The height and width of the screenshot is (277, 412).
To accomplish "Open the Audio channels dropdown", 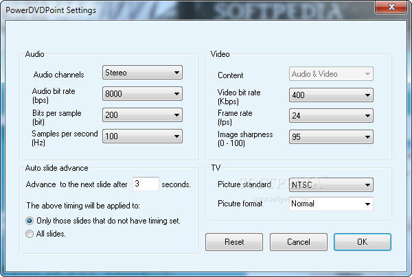I will coord(142,73).
